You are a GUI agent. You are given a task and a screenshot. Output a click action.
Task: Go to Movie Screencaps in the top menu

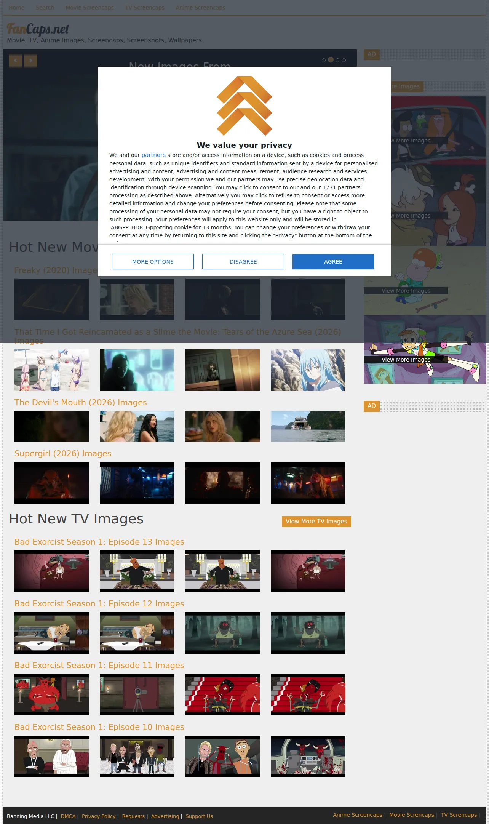point(89,8)
